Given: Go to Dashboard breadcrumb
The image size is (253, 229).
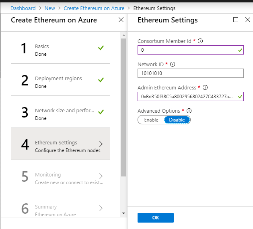Looking at the screenshot, I should coord(23,8).
